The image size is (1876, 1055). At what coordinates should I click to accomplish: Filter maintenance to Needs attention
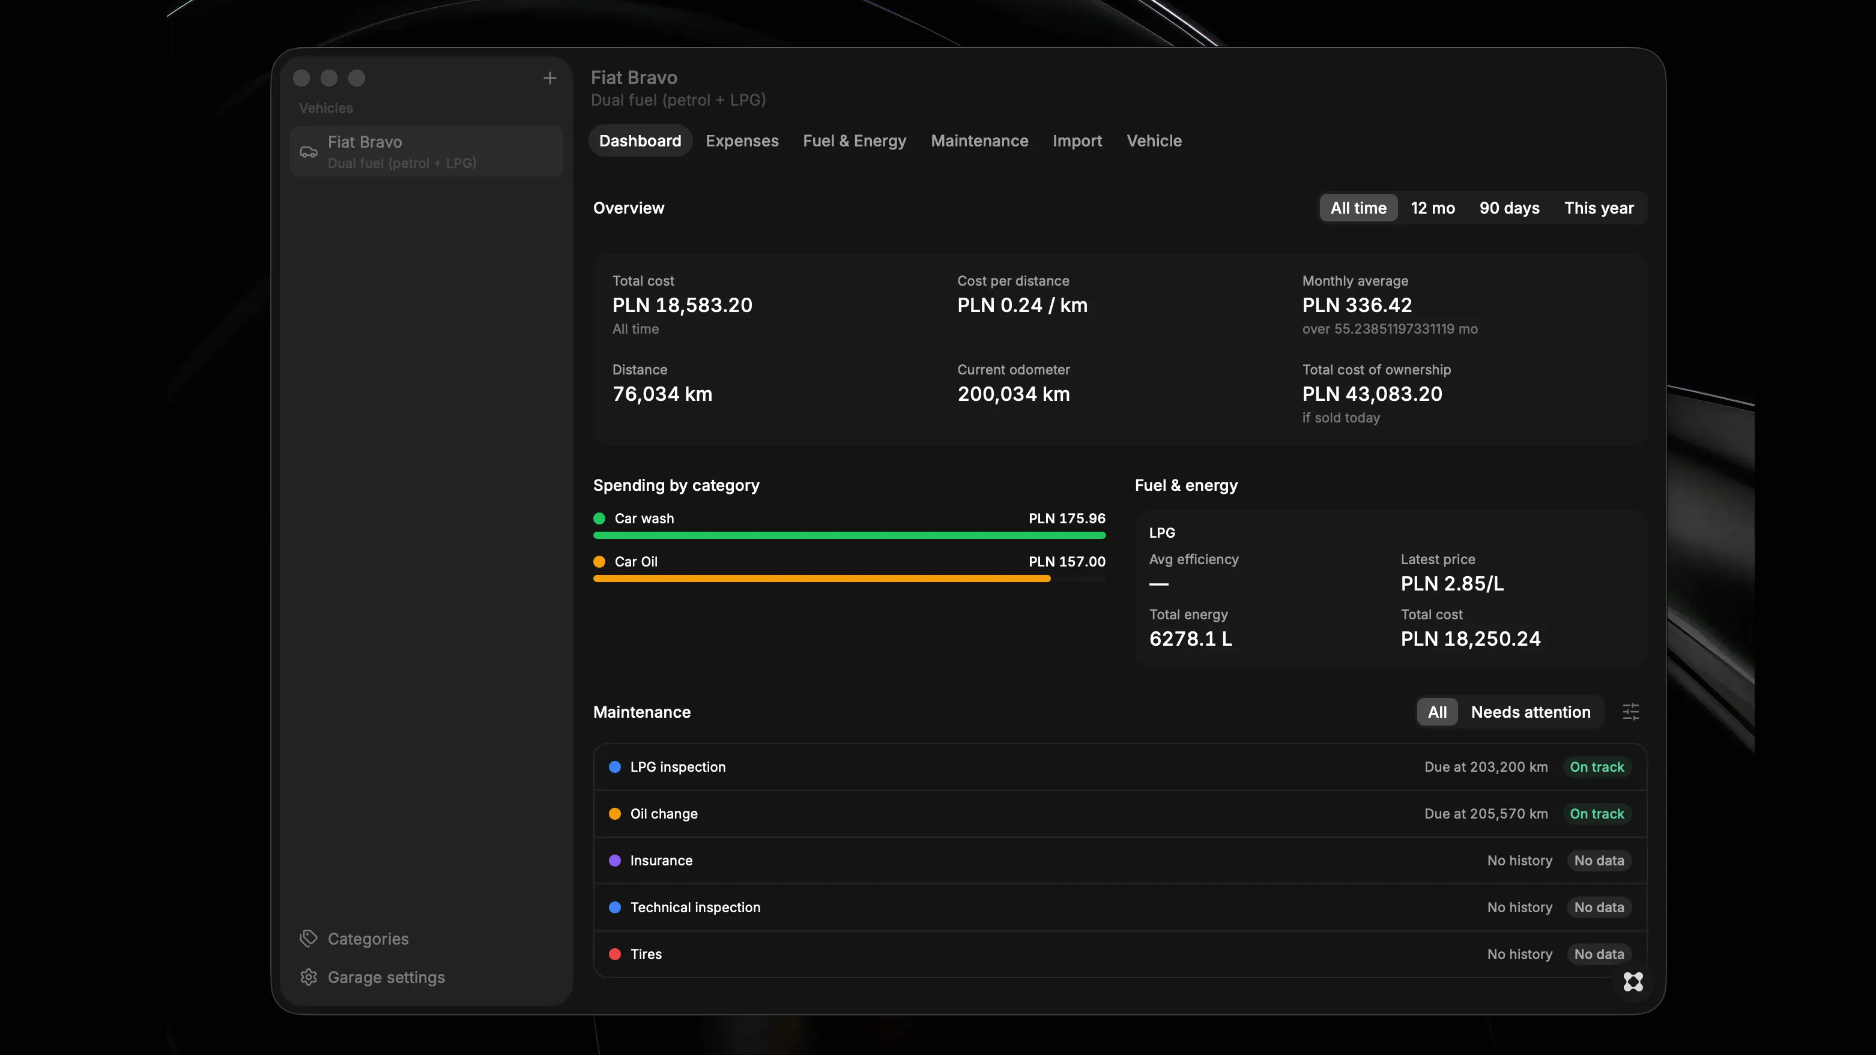pos(1530,712)
